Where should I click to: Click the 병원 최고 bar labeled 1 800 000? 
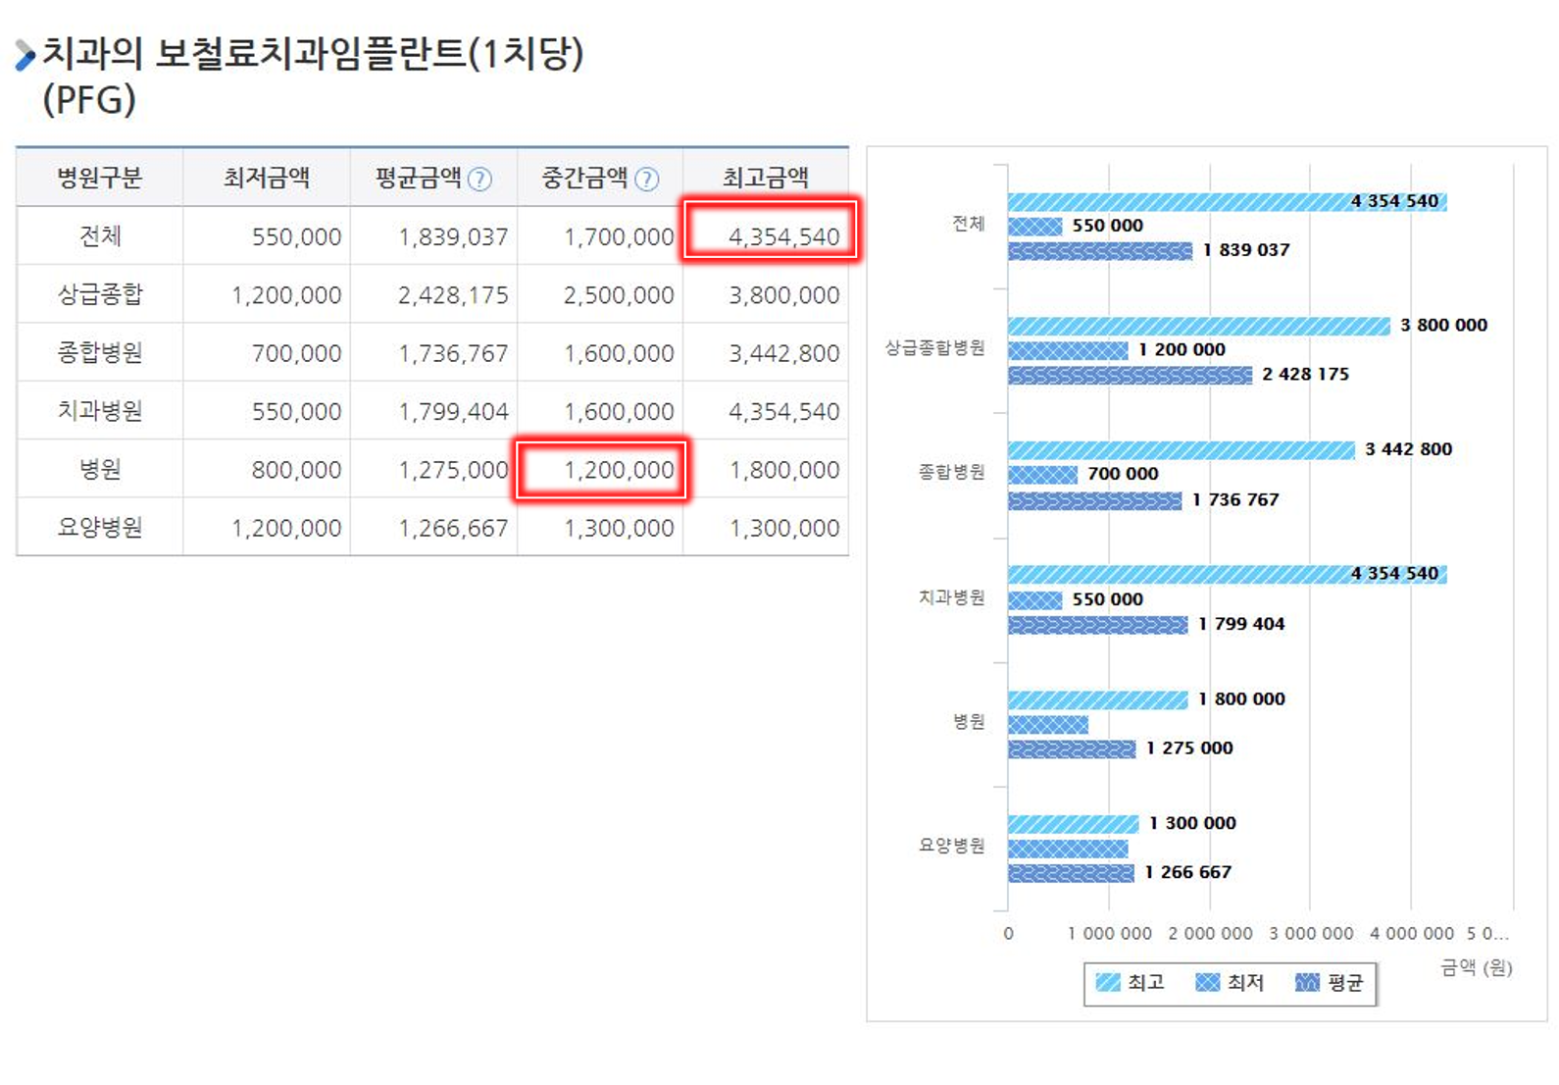click(x=1098, y=699)
